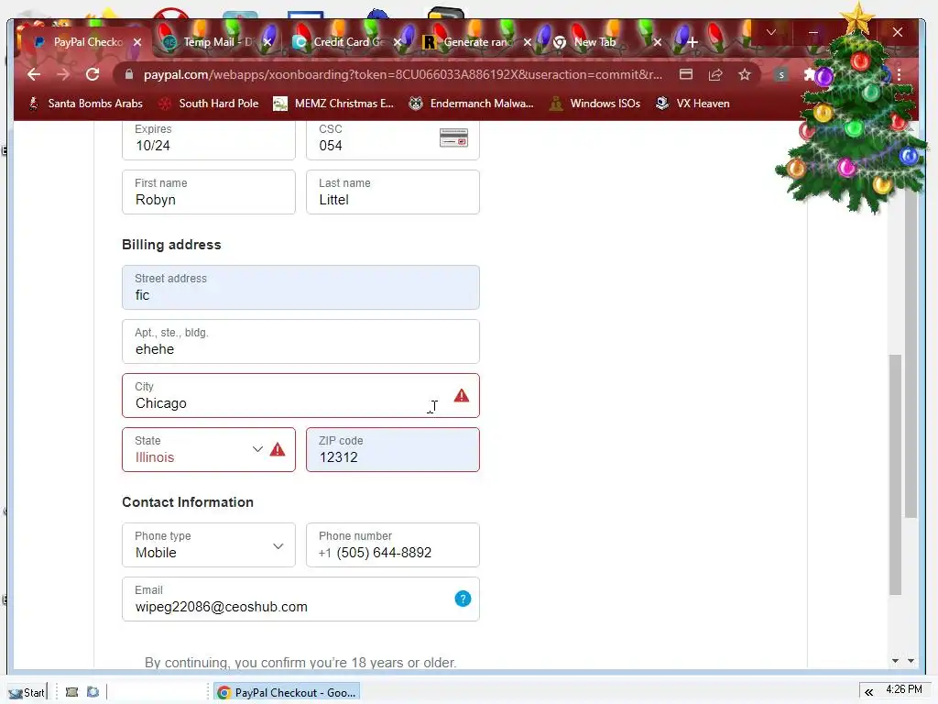Bookmark this page with the star icon

[x=744, y=74]
